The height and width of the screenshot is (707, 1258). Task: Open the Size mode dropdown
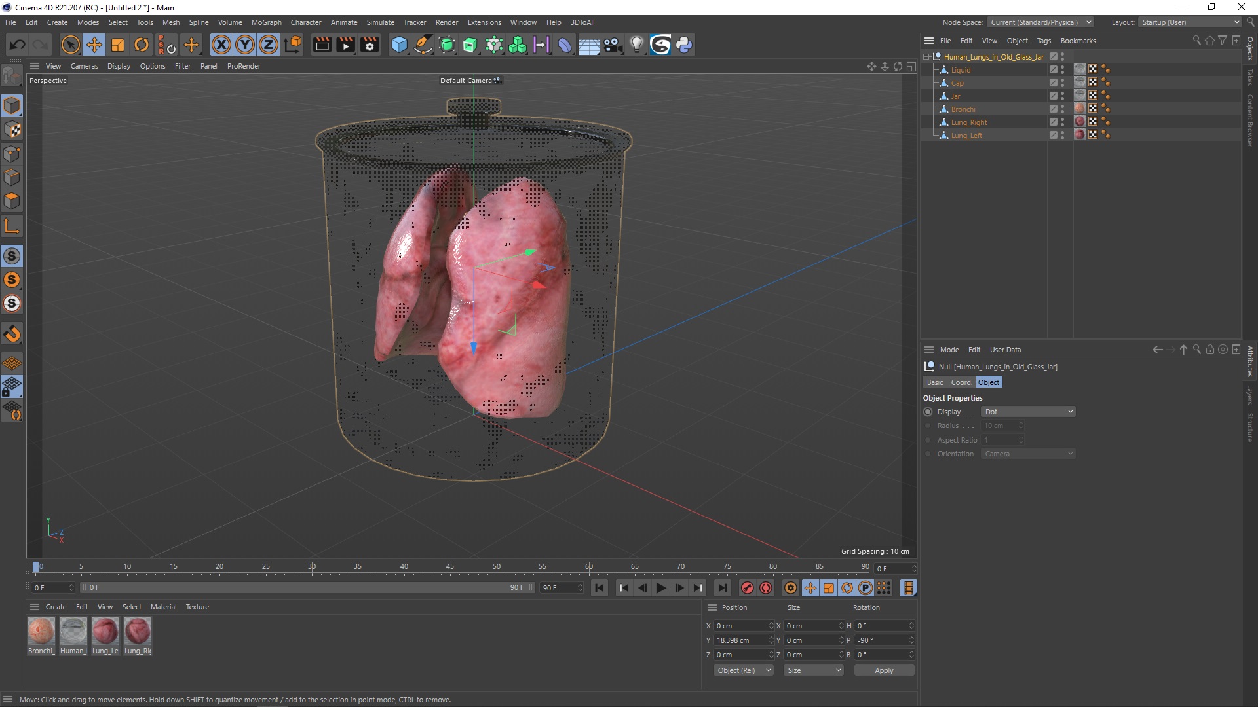[x=814, y=670]
